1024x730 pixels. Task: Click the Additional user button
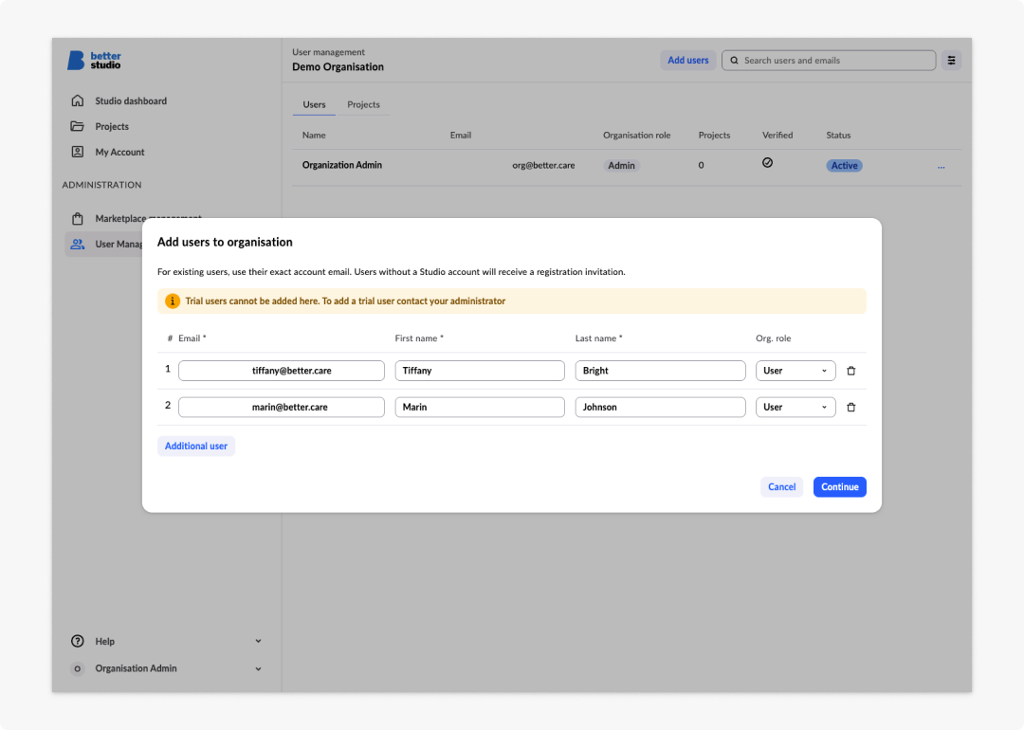(x=196, y=446)
